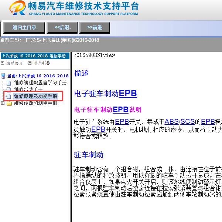222x222 pixels.
Task: Open 维修拆装手册 tree item
Action: (x=28, y=89)
